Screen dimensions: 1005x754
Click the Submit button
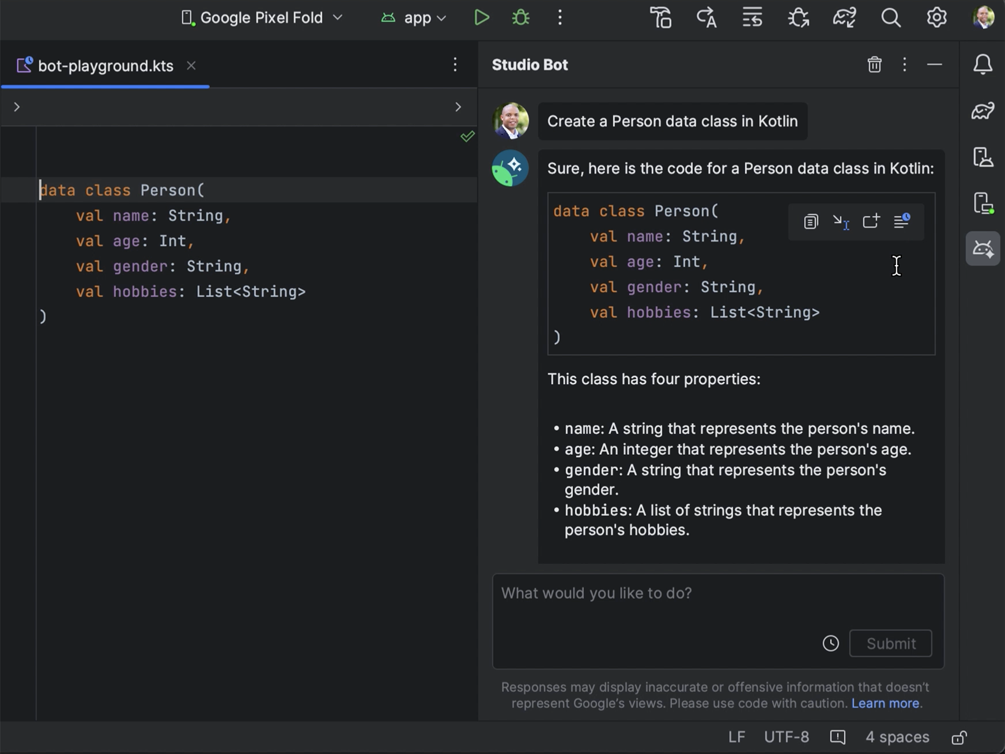pos(890,643)
